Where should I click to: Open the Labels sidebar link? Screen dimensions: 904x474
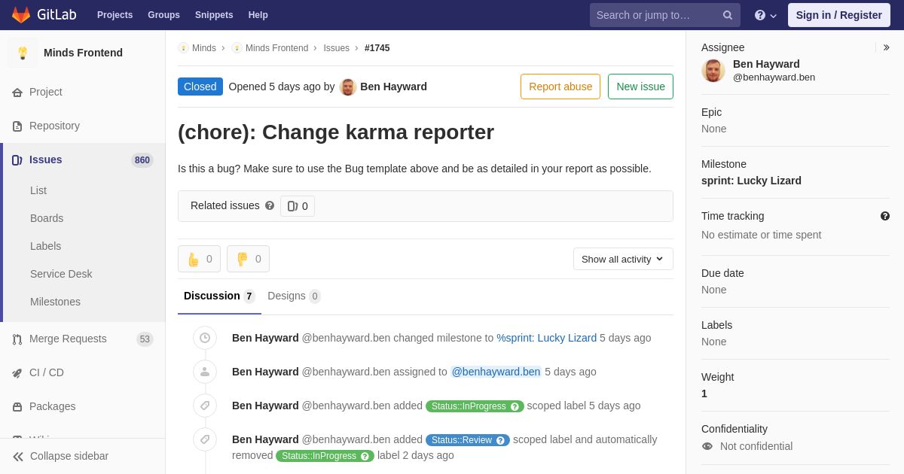[x=45, y=246]
